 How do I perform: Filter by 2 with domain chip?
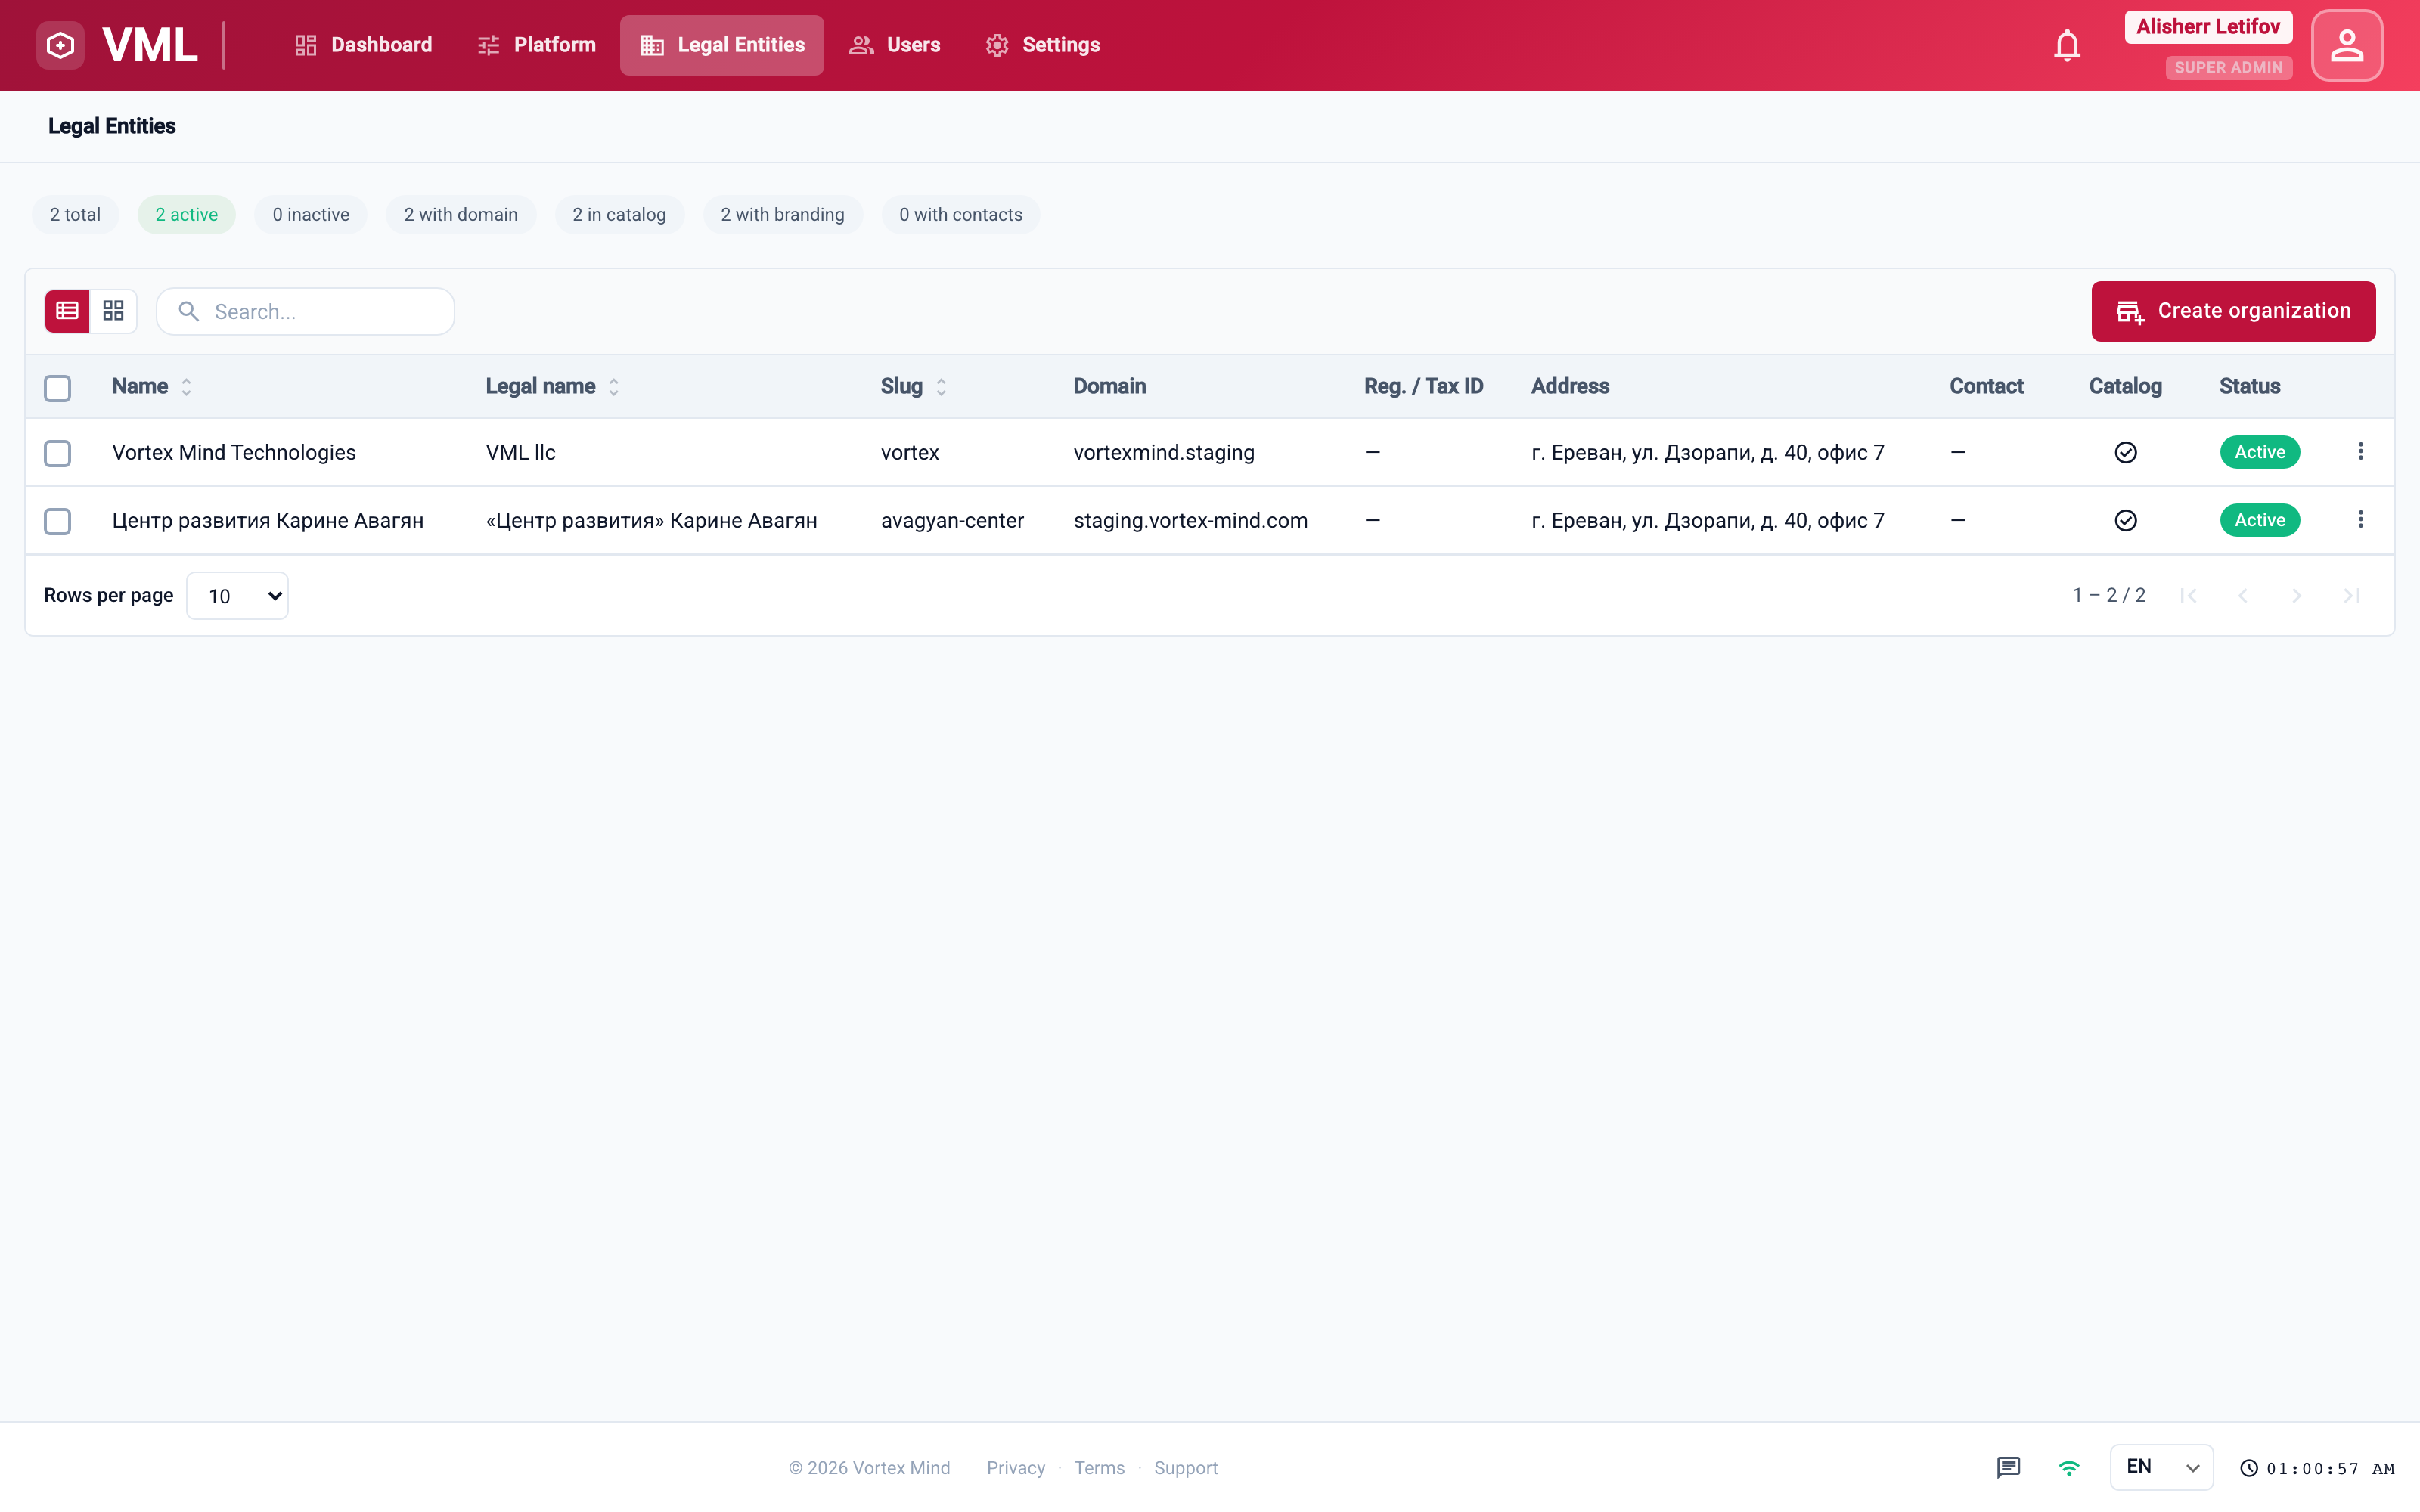(x=460, y=214)
